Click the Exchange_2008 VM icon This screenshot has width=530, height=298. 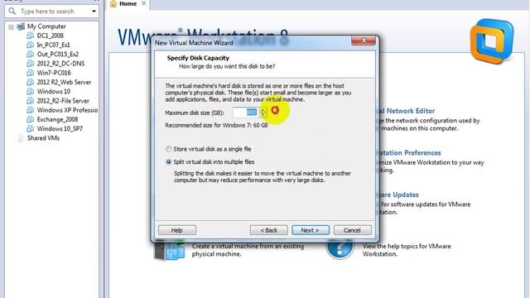tap(30, 119)
